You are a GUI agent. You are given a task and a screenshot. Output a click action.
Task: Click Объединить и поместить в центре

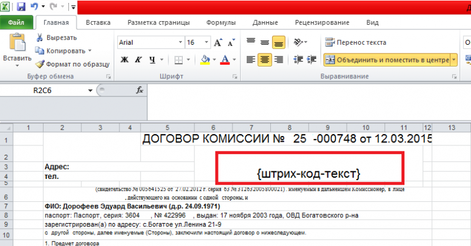tap(387, 60)
